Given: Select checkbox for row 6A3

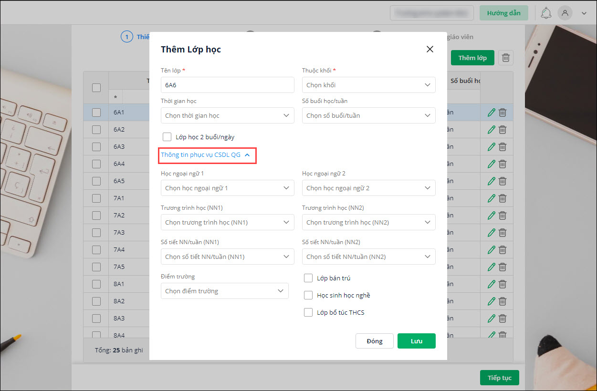Looking at the screenshot, I should pos(96,147).
